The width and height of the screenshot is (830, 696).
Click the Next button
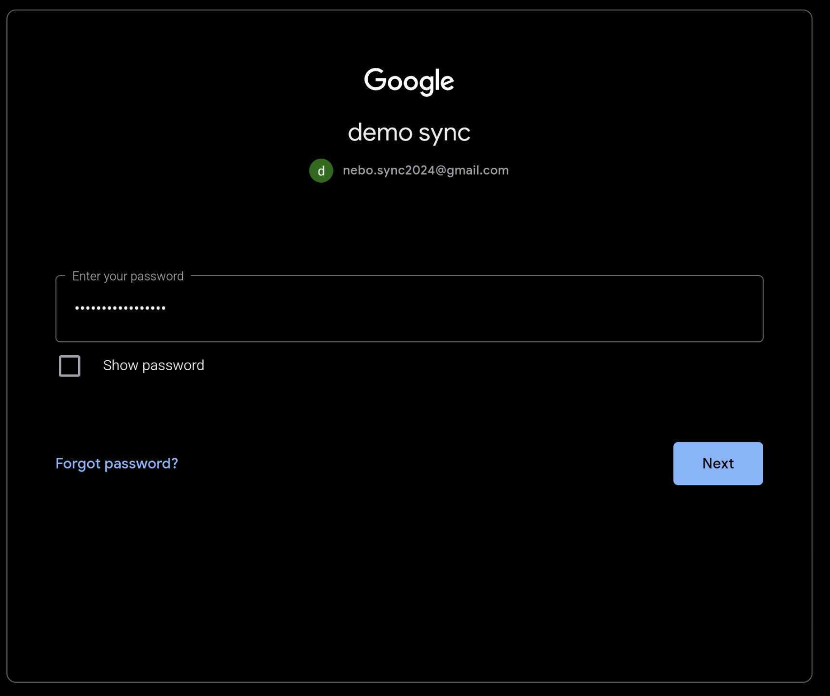(718, 463)
